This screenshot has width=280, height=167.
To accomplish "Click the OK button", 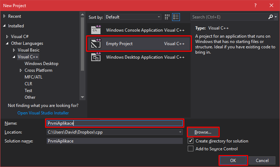I will point(233,160).
